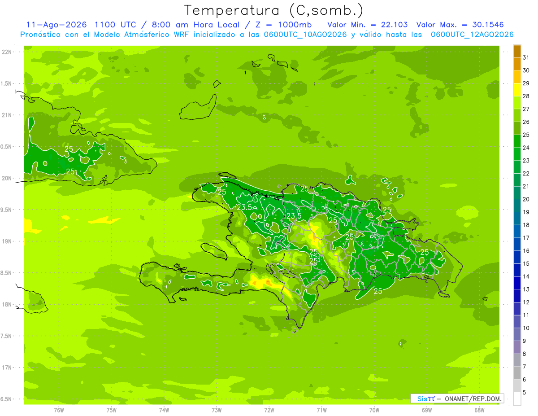538x416 pixels.
Task: Click the "17N" latitude axis label
Action: point(8,368)
